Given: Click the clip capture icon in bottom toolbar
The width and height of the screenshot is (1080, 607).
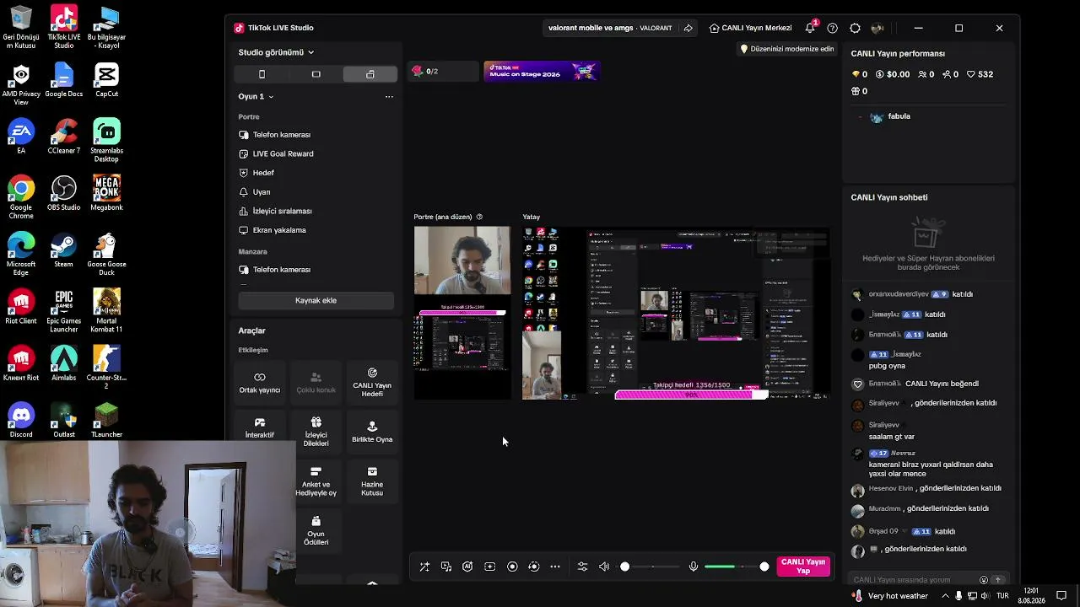Looking at the screenshot, I should pyautogui.click(x=489, y=567).
